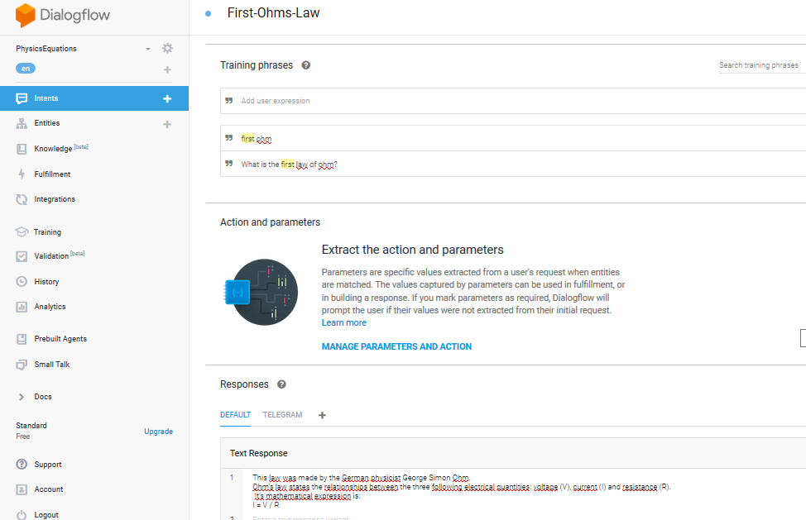The height and width of the screenshot is (520, 806).
Task: Click MANAGE PARAMETERS AND ACTION
Action: pos(396,346)
